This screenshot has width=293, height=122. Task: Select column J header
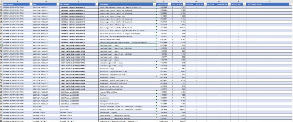pos(269,1)
